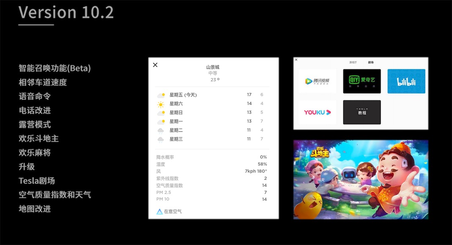Click the 山景城 city name
This screenshot has height=245, width=452.
point(212,67)
